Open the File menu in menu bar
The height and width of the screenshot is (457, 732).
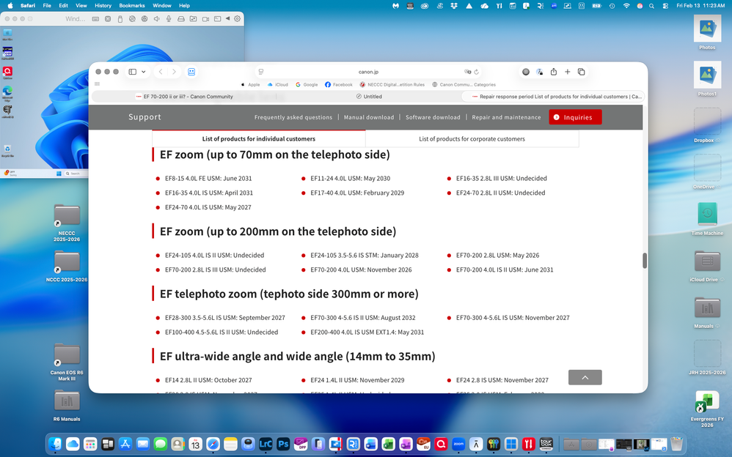tap(47, 6)
